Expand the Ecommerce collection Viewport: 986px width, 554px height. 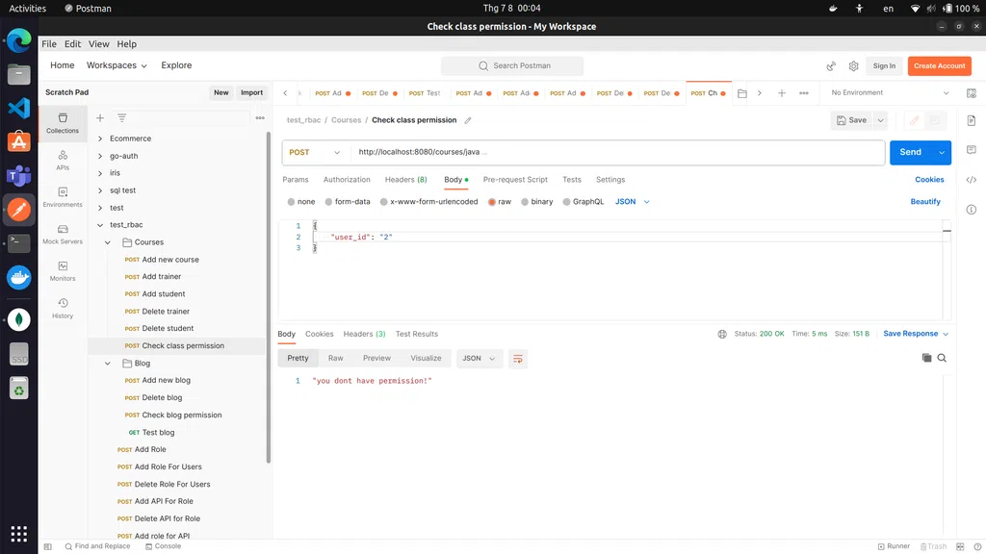tap(100, 138)
